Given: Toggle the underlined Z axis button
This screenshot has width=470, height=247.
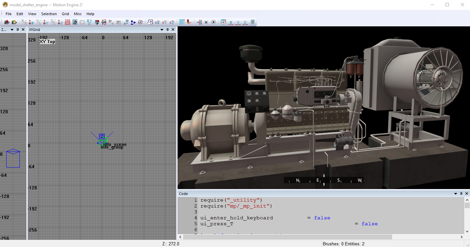Looking at the screenshot, I should click(245, 22).
